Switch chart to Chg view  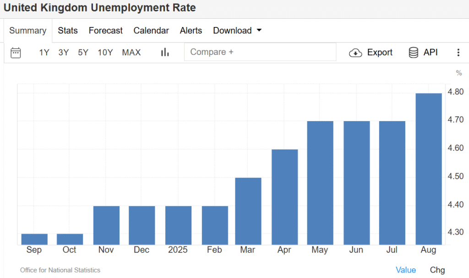tap(437, 270)
